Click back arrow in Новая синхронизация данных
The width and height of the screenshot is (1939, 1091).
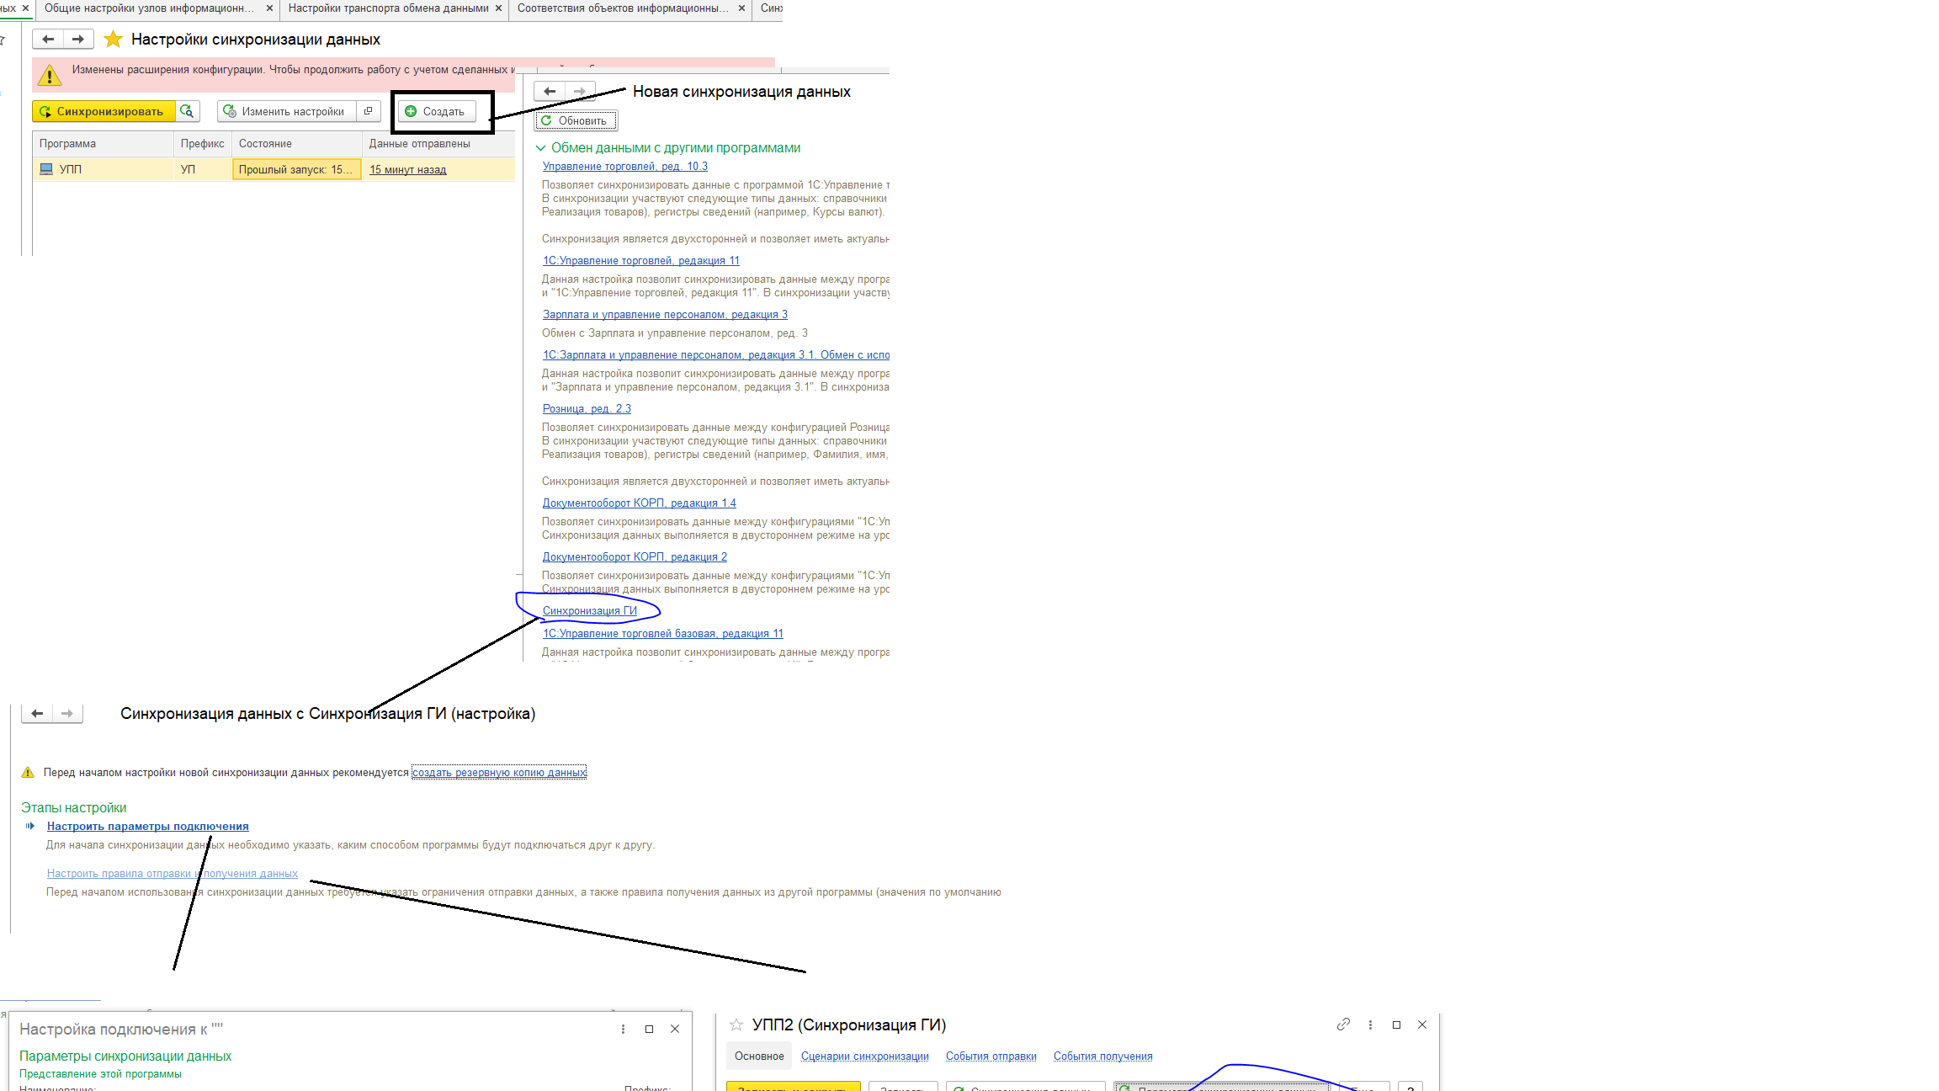(x=550, y=91)
